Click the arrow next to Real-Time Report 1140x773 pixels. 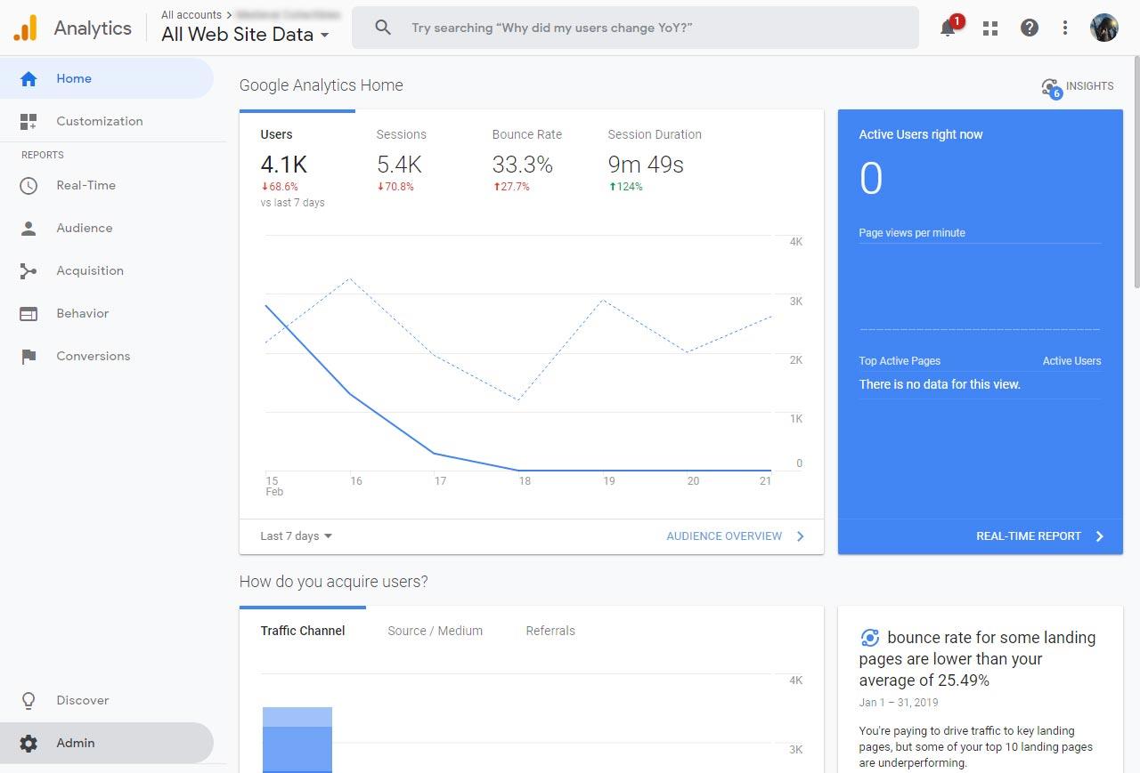[x=1099, y=536]
